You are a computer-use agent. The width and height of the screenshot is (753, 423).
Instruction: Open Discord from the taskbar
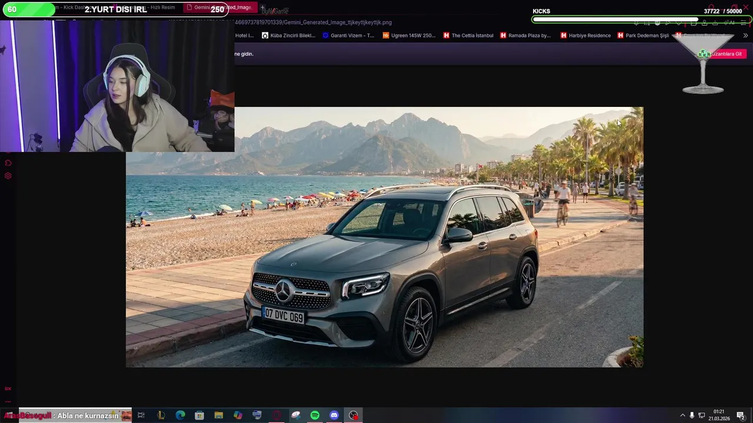(334, 415)
